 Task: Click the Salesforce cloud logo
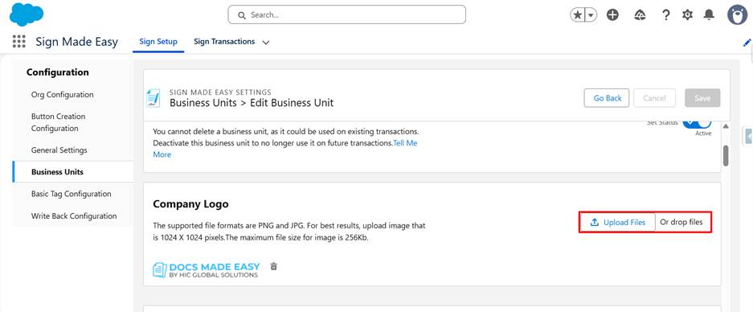click(27, 14)
